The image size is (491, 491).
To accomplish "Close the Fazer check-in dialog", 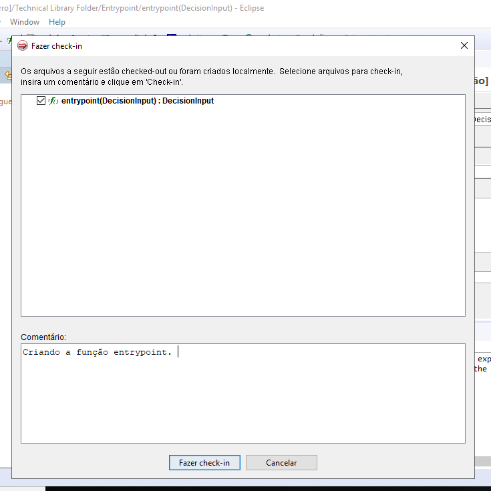I will click(464, 45).
